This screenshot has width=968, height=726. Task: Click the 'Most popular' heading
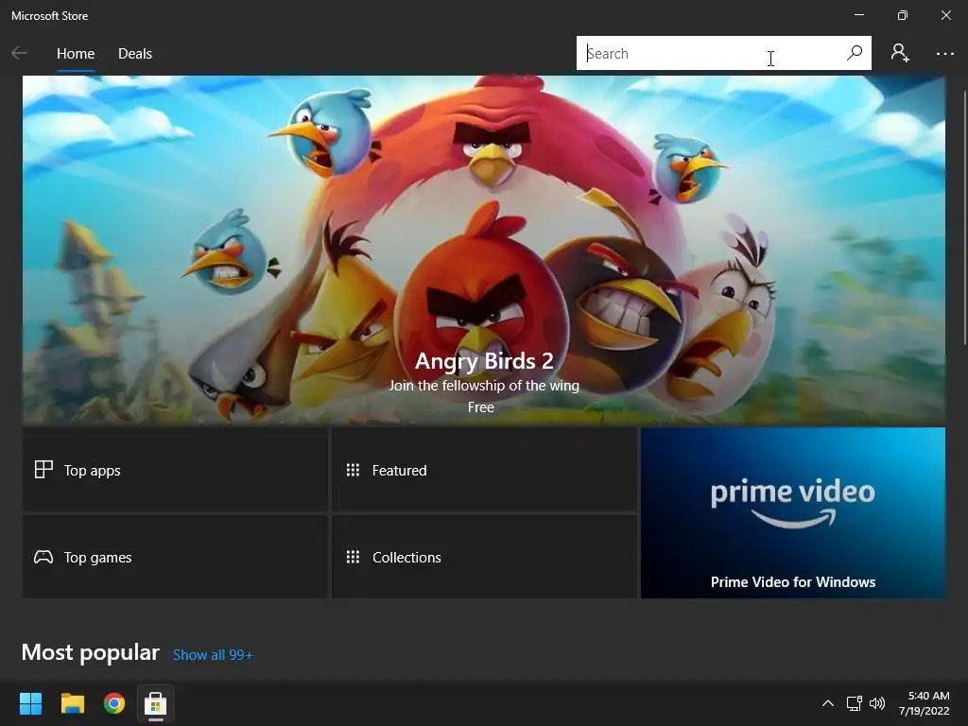(x=90, y=652)
